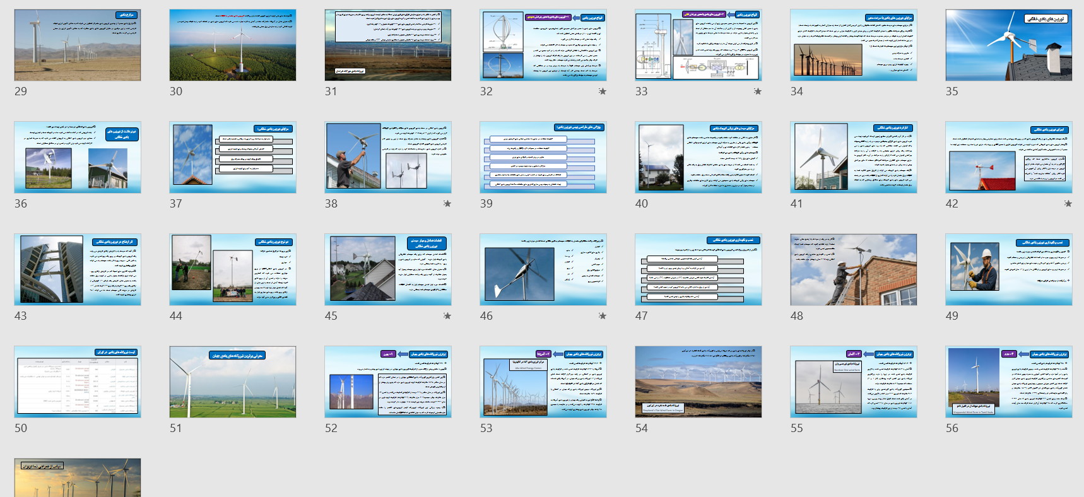
Task: Select slide 49 with the helmeted technician
Action: tap(1008, 269)
